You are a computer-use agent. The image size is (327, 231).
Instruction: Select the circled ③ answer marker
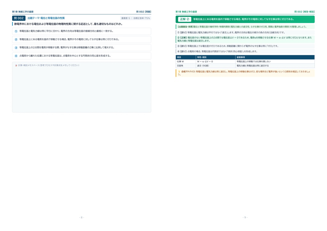[16, 48]
